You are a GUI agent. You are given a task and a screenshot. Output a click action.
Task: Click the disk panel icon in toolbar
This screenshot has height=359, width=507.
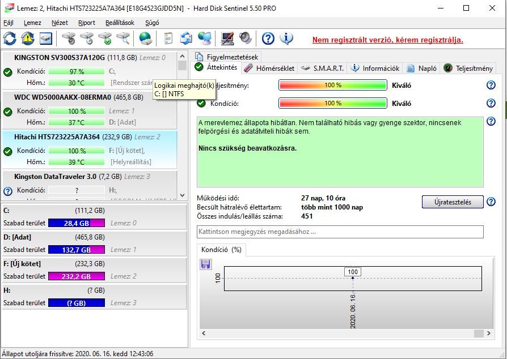click(x=46, y=39)
